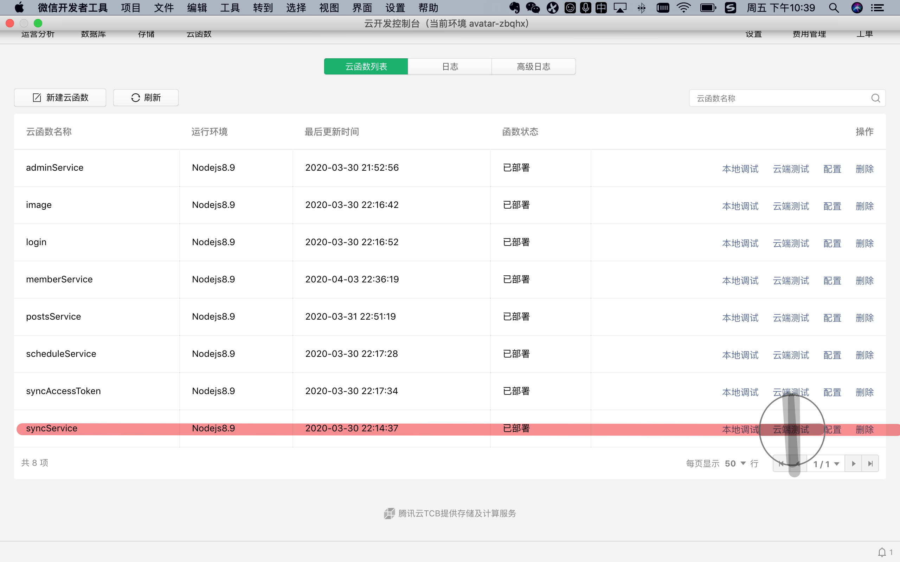900x562 pixels.
Task: Open the 设置 section in console
Action: tap(753, 34)
